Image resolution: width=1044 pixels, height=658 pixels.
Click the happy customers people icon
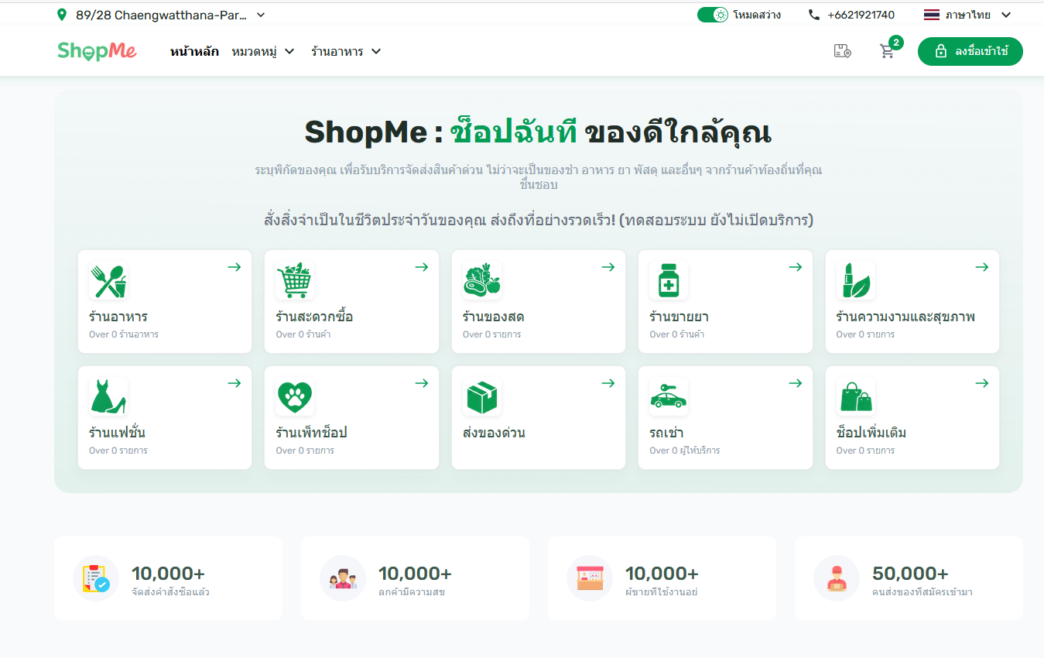pyautogui.click(x=343, y=578)
